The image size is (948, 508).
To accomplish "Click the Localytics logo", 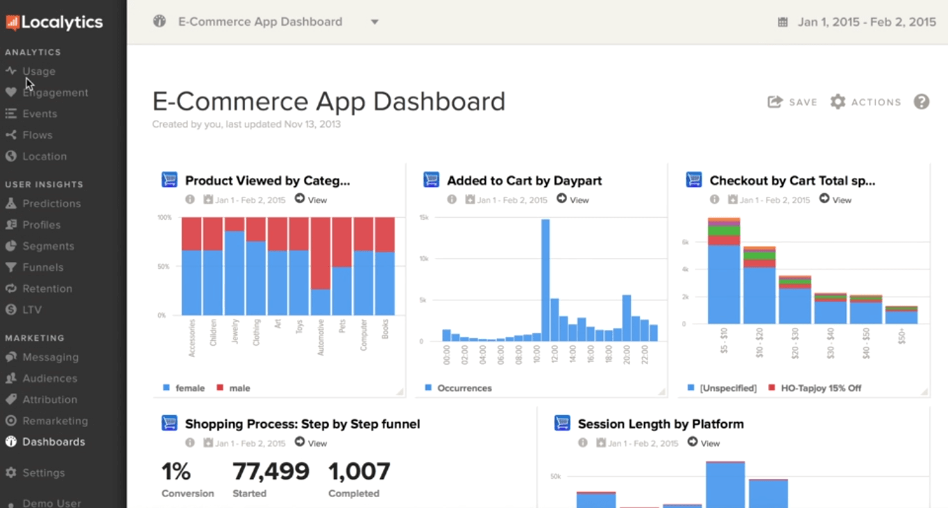I will click(x=54, y=21).
